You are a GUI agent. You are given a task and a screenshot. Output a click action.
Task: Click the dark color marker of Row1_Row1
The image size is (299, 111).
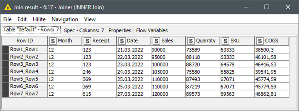5,49
